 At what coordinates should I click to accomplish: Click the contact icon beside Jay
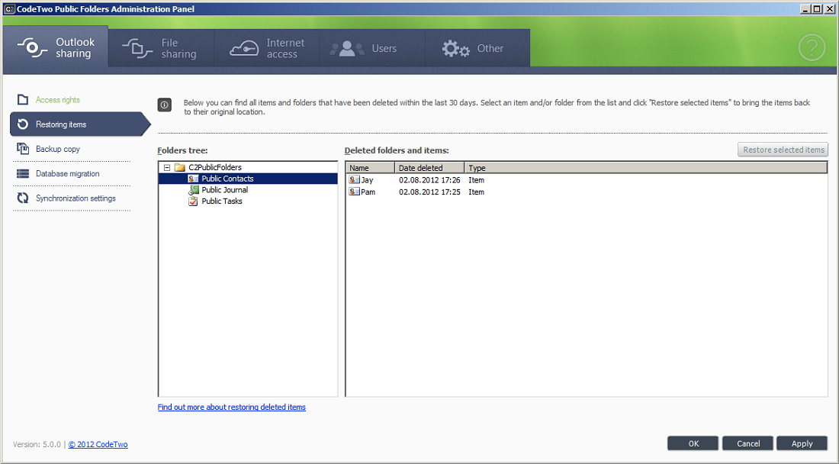tap(354, 180)
